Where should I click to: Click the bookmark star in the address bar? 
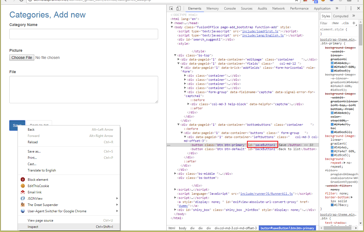(x=297, y=1)
